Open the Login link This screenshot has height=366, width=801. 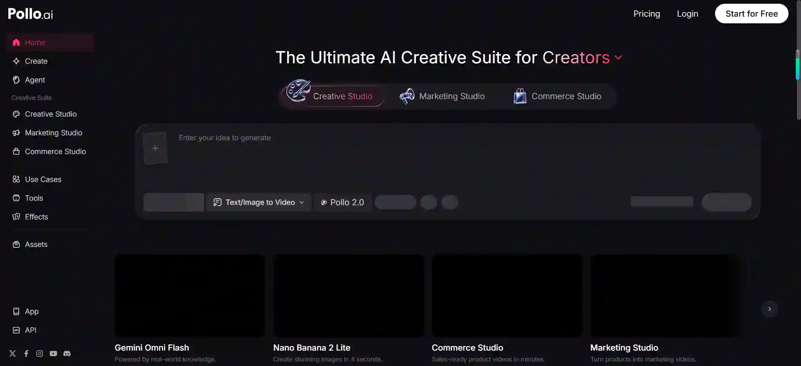coord(688,14)
